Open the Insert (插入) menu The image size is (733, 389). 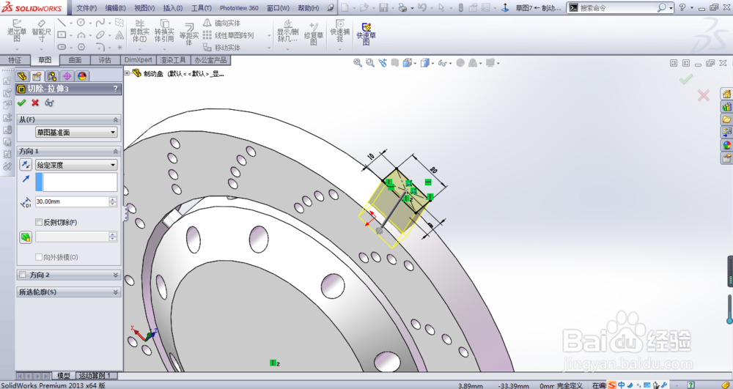pyautogui.click(x=173, y=8)
